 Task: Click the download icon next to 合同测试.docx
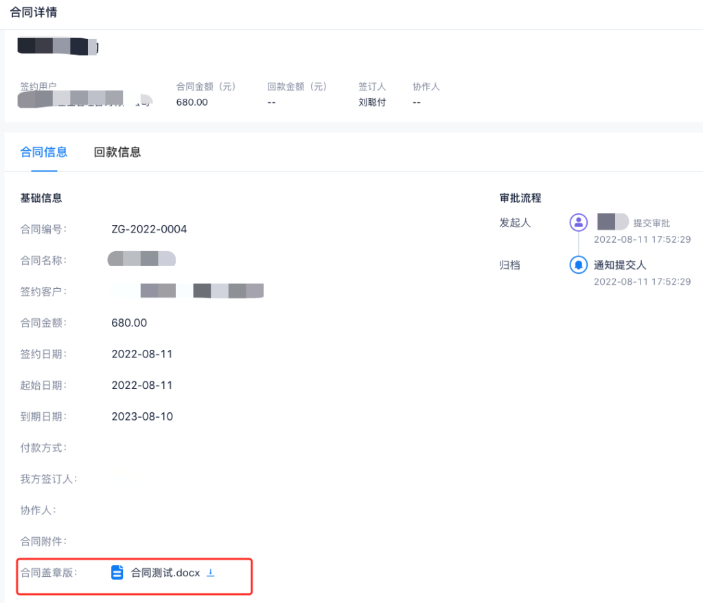point(211,572)
